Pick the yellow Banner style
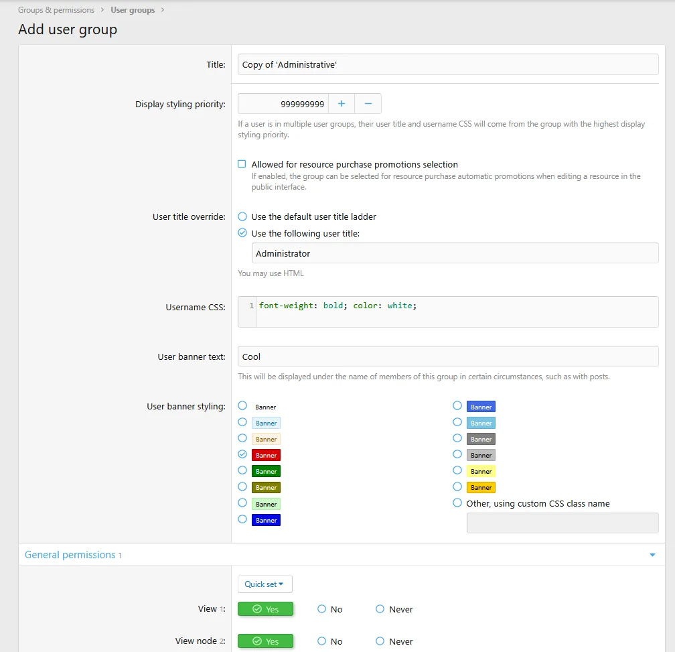This screenshot has height=652, width=675. pos(457,470)
